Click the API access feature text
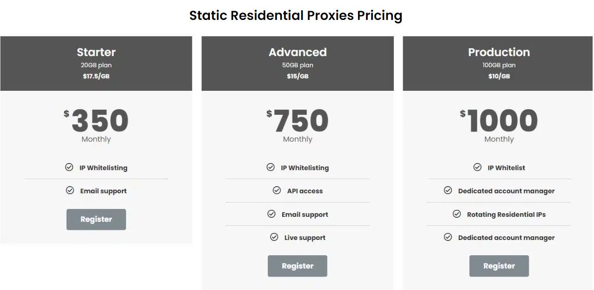Image resolution: width=594 pixels, height=290 pixels. pos(305,191)
